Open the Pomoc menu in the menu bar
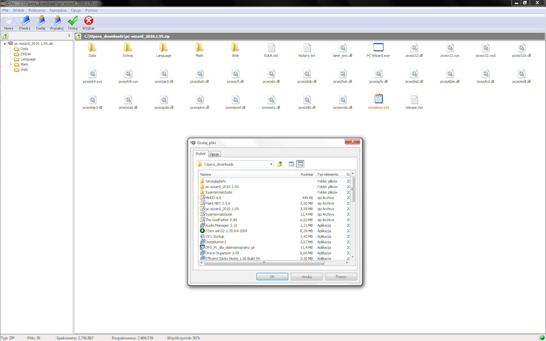This screenshot has width=546, height=341. pos(92,10)
